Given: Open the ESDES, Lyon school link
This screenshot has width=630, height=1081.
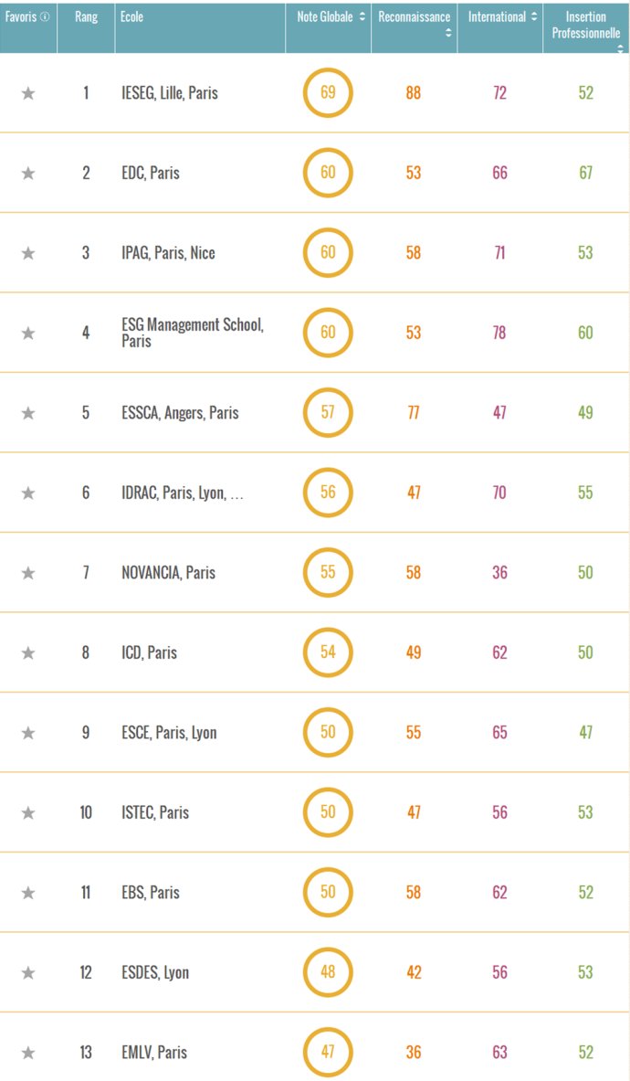Looking at the screenshot, I should (155, 973).
